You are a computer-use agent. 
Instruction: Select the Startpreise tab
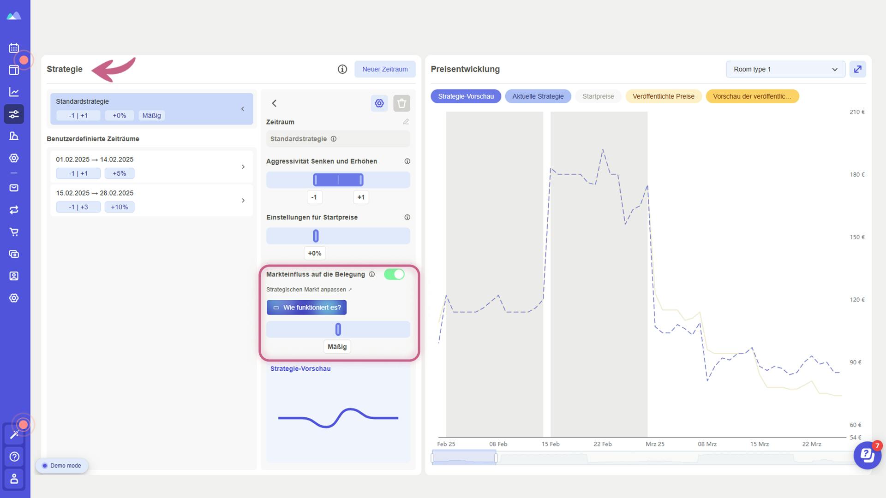[598, 96]
